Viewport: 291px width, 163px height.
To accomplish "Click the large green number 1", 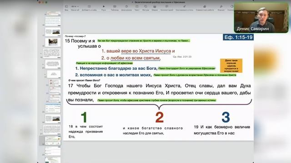I will (x=84, y=117).
